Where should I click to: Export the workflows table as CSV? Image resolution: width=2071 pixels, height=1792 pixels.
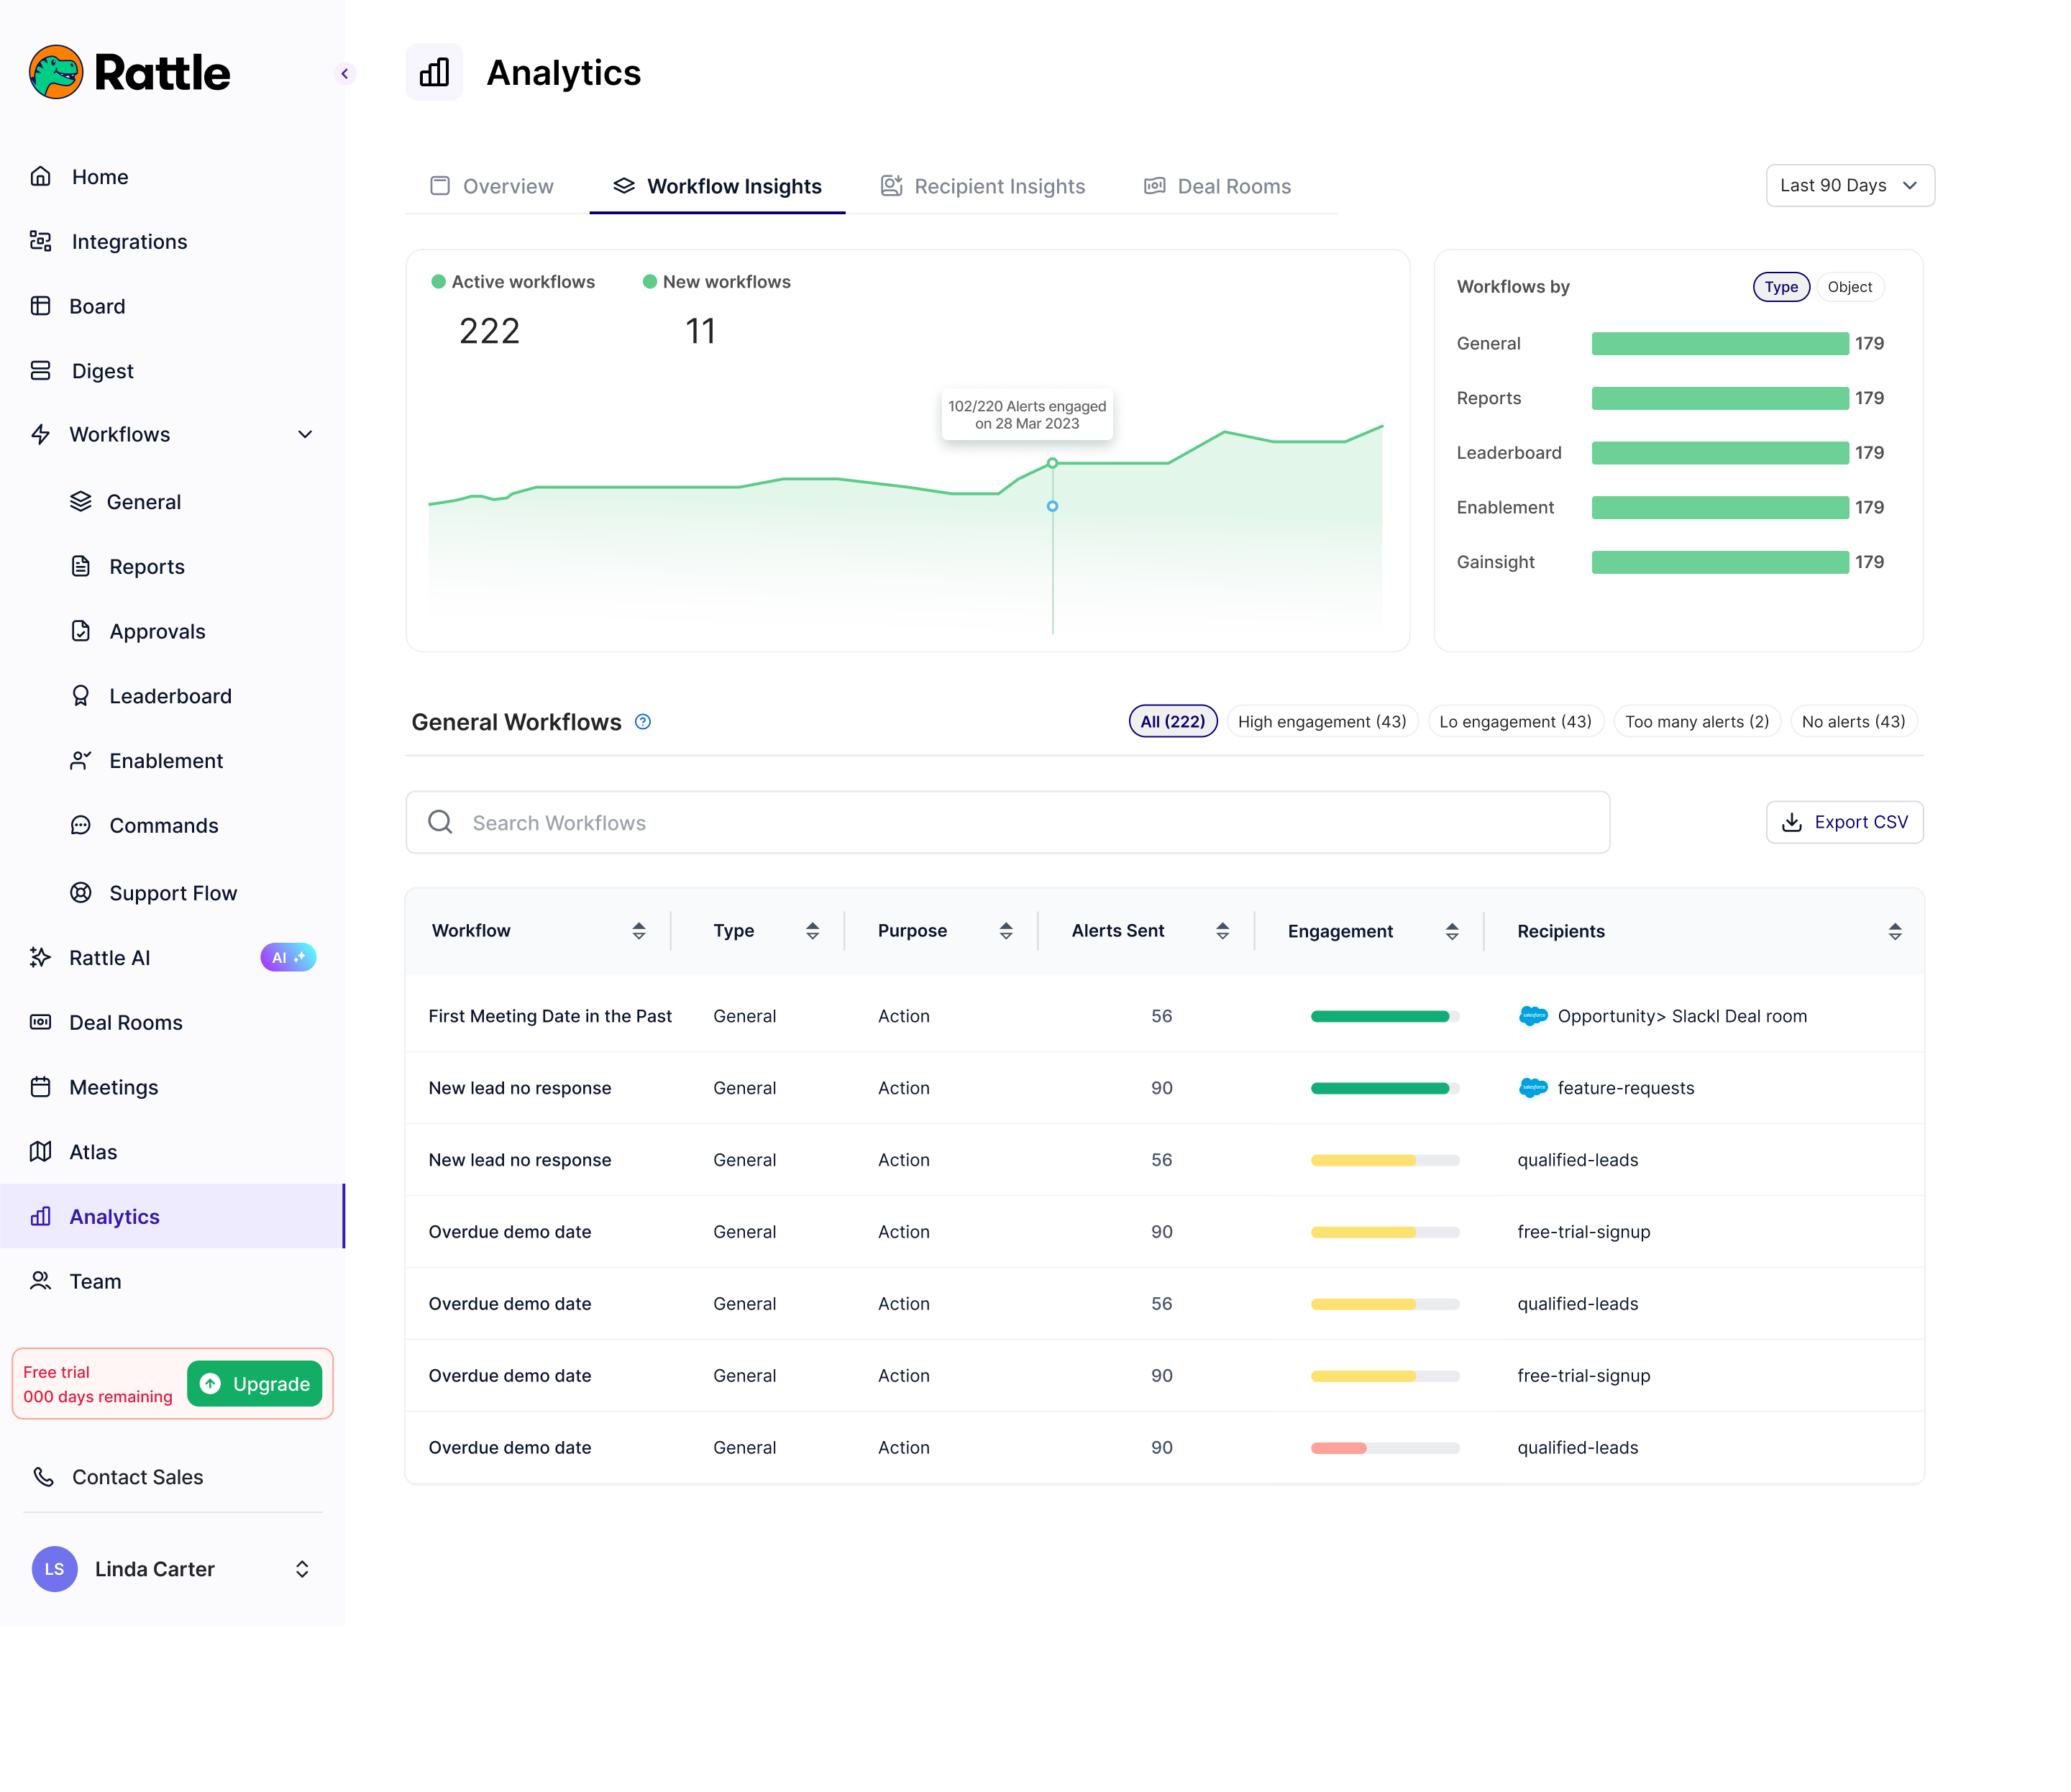(1844, 821)
